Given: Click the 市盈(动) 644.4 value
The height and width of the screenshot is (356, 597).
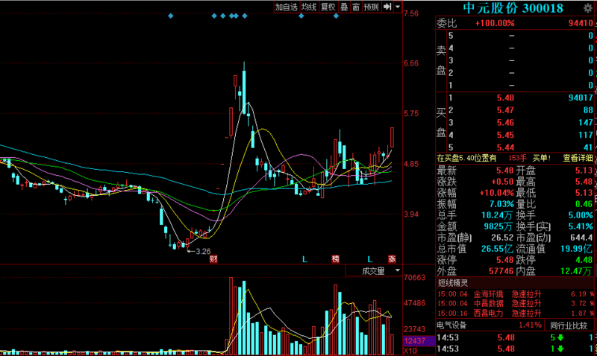Looking at the screenshot, I should point(581,238).
